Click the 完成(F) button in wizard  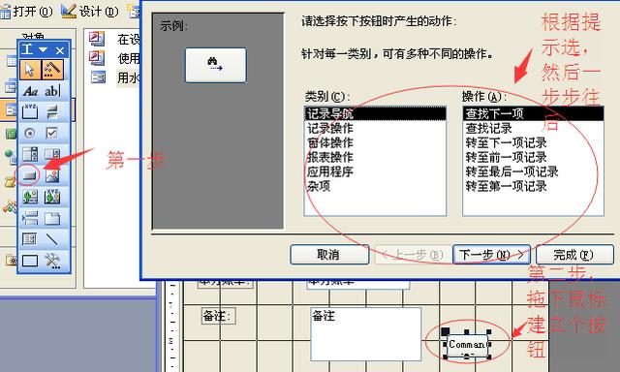(574, 255)
